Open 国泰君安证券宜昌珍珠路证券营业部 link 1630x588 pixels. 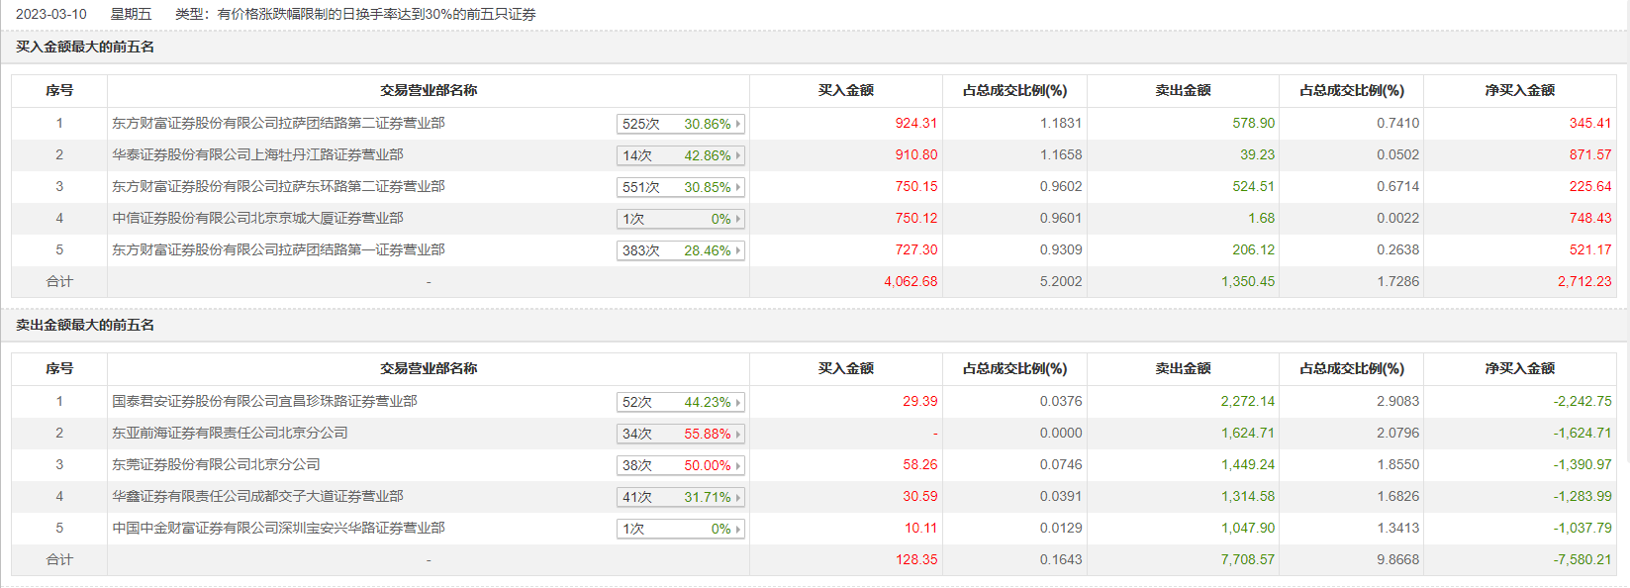(x=264, y=402)
